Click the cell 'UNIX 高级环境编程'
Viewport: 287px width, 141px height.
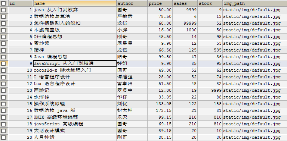coord(75,117)
